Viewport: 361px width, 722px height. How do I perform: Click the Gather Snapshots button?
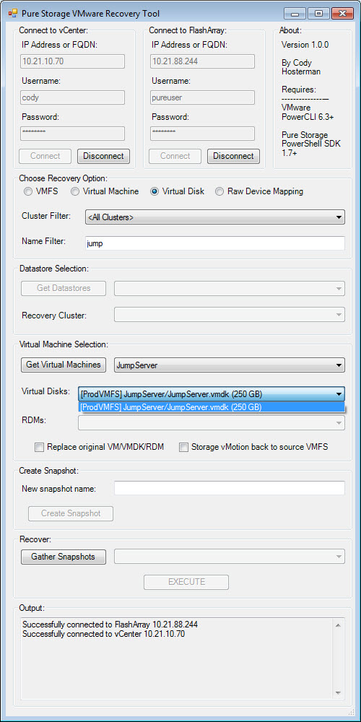tap(64, 557)
